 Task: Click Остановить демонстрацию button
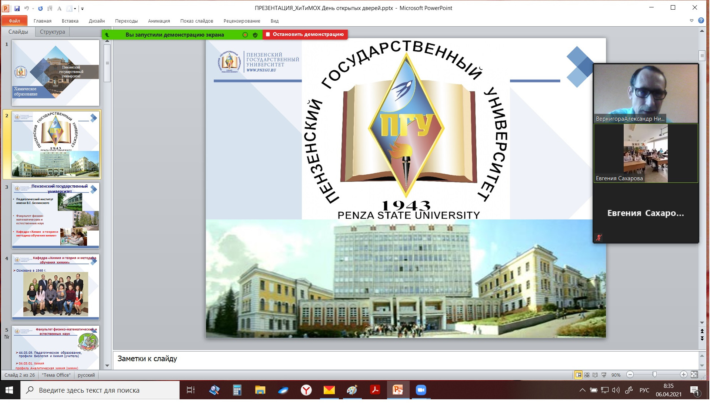(x=305, y=34)
